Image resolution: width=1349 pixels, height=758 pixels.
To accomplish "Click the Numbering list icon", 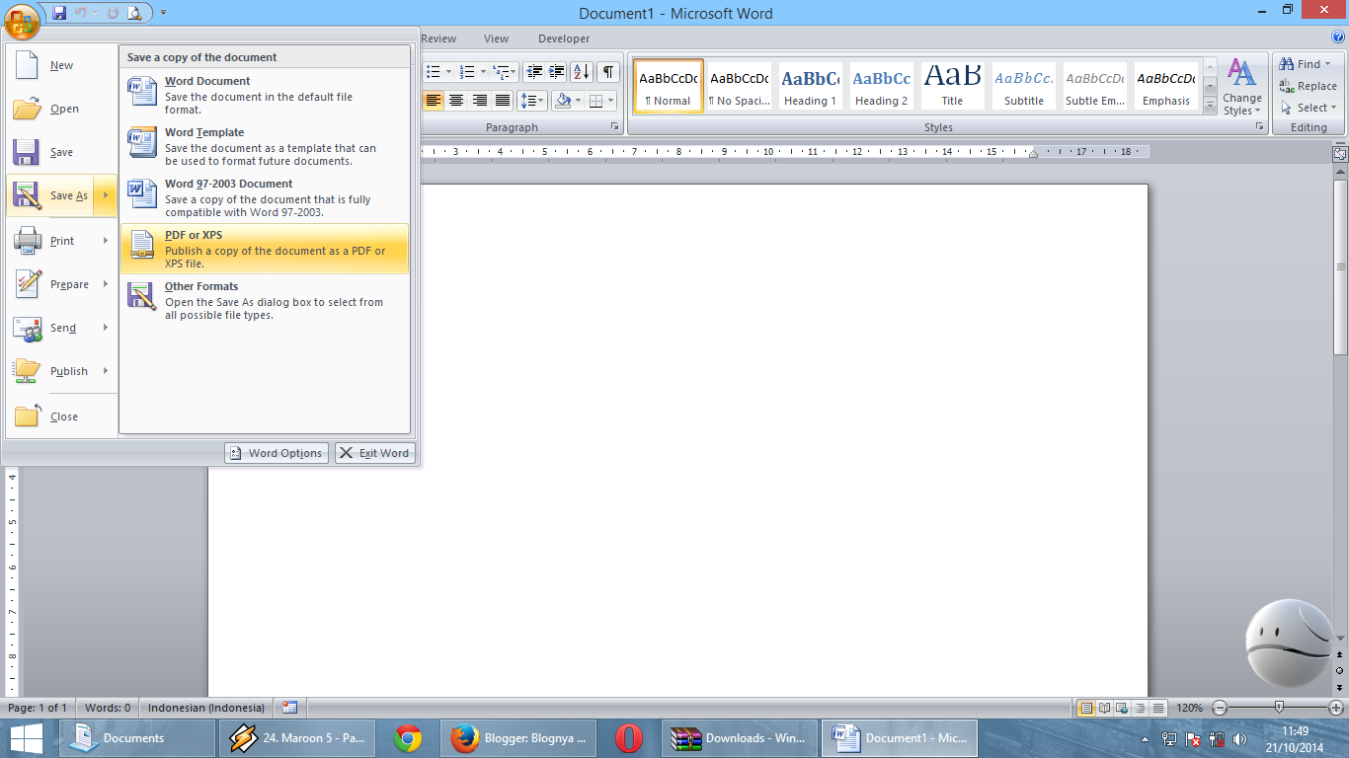I will tap(468, 72).
